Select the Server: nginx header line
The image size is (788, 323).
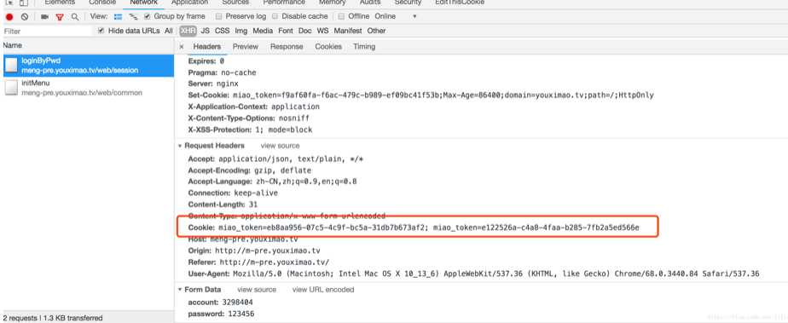coord(213,84)
